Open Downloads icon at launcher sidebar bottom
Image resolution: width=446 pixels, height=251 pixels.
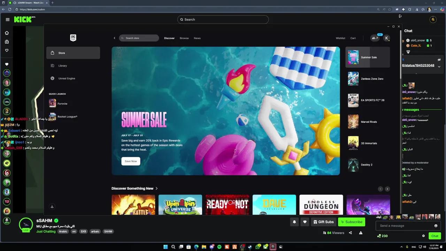point(52,206)
